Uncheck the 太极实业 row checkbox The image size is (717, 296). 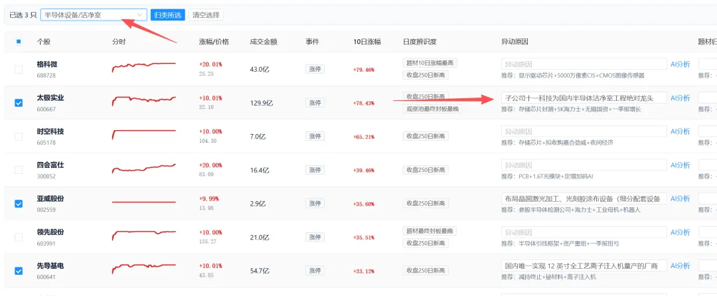click(19, 103)
